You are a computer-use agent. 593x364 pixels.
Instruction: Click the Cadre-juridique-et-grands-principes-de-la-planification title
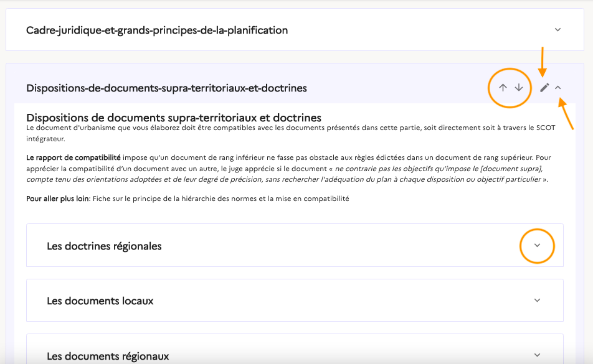pos(157,30)
